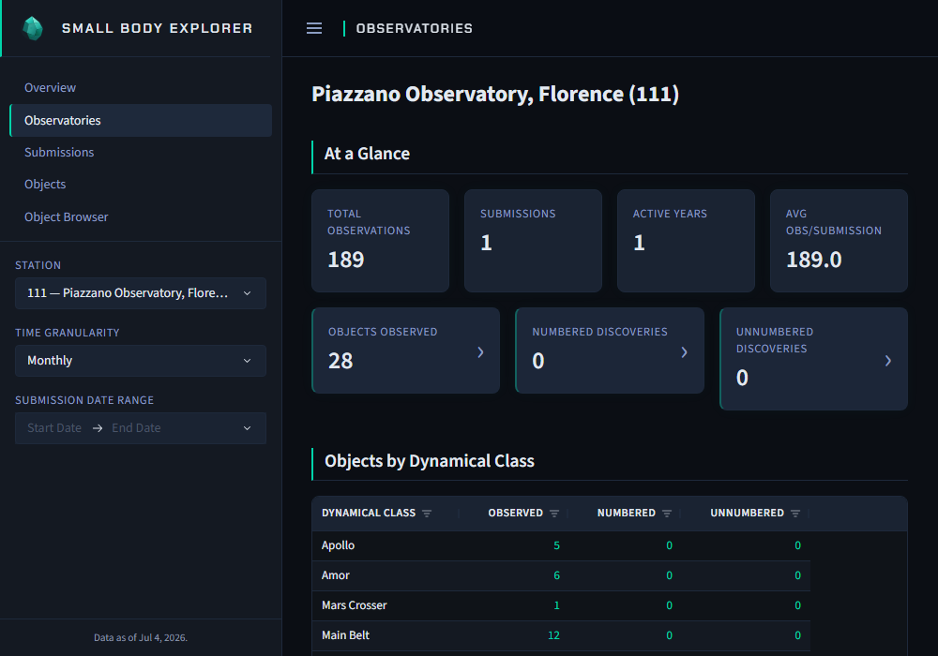Open the Time Granularity Monthly dropdown
Image resolution: width=938 pixels, height=656 pixels.
[141, 361]
